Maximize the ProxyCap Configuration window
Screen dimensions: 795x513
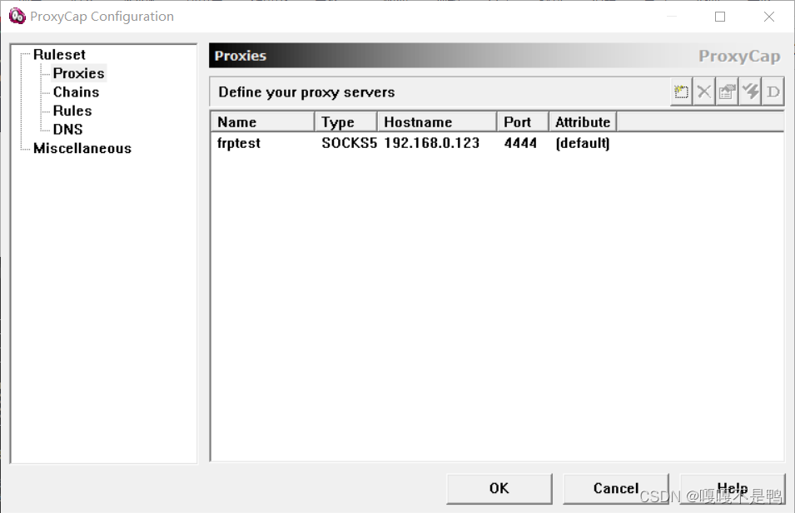click(720, 17)
